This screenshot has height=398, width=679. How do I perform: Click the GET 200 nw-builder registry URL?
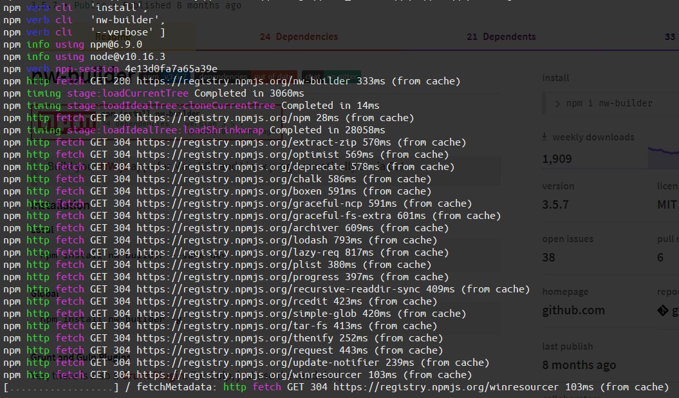coord(243,81)
